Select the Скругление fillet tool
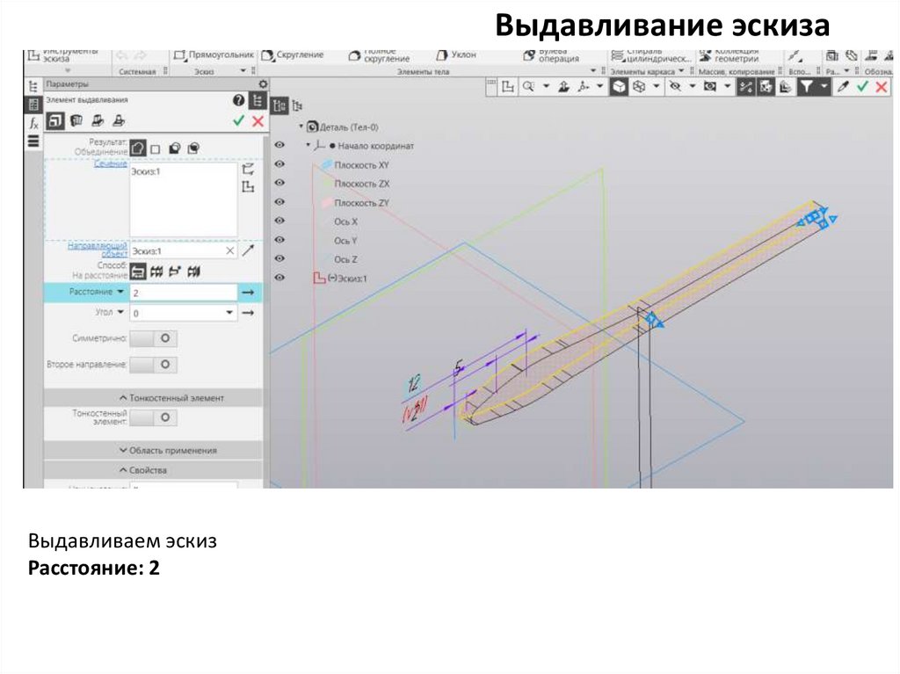Screen dimensions: 900x674 [x=294, y=55]
